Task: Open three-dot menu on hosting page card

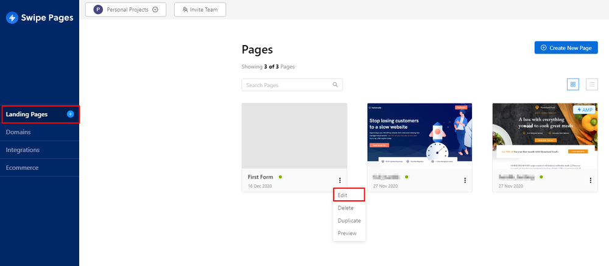Action: [x=465, y=180]
